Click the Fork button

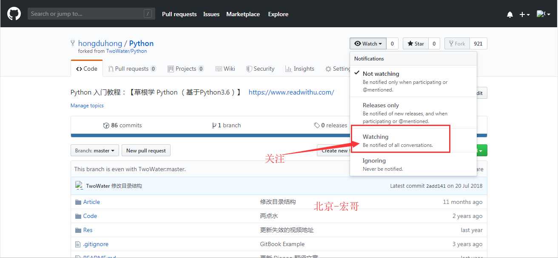tap(457, 43)
